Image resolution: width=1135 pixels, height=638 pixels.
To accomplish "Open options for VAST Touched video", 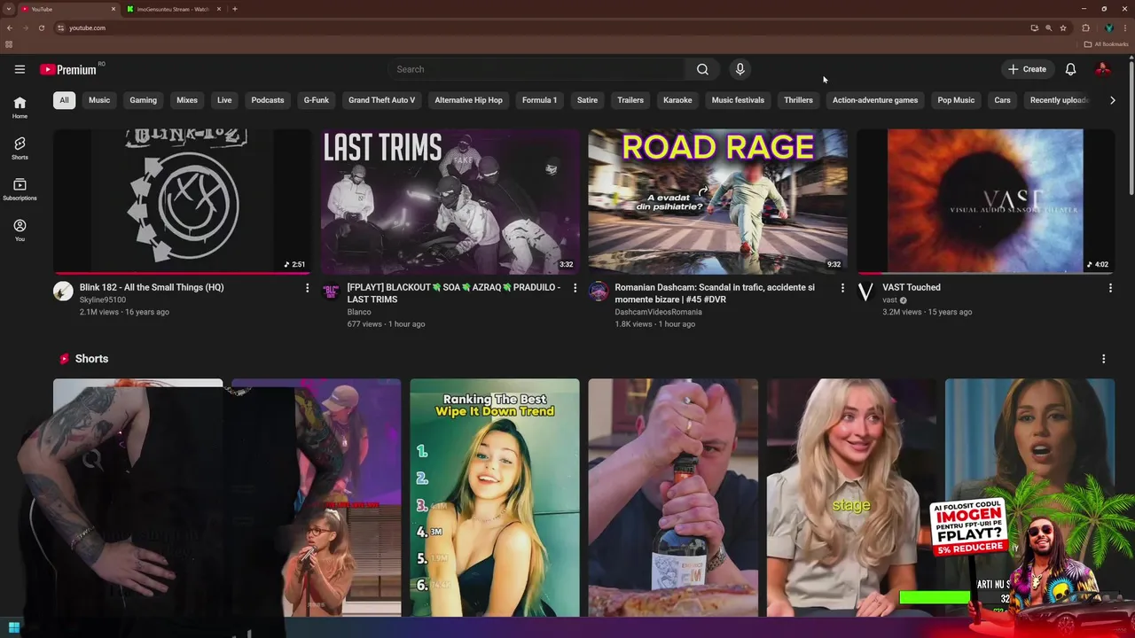I will (1110, 288).
